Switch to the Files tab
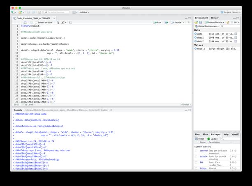 (197, 134)
